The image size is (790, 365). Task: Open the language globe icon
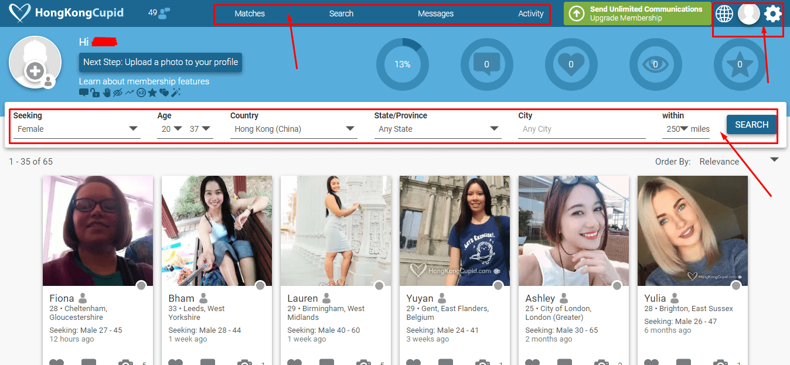point(724,13)
